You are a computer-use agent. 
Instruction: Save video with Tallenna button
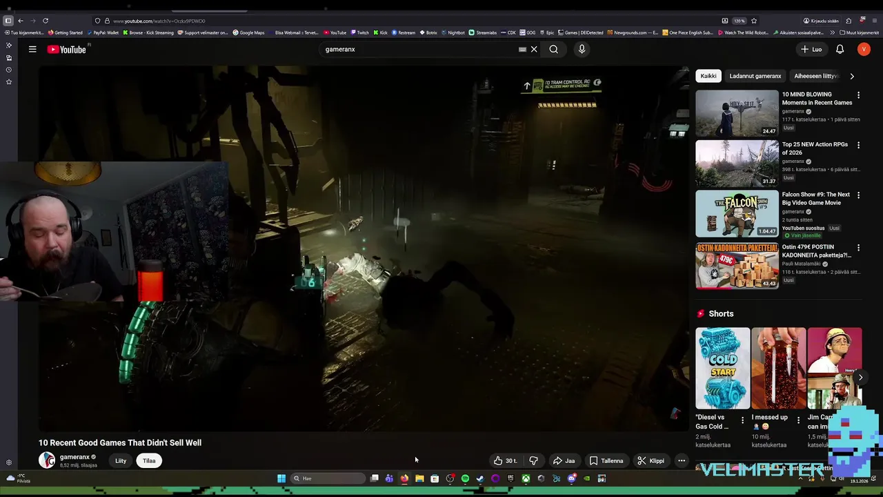(x=606, y=460)
